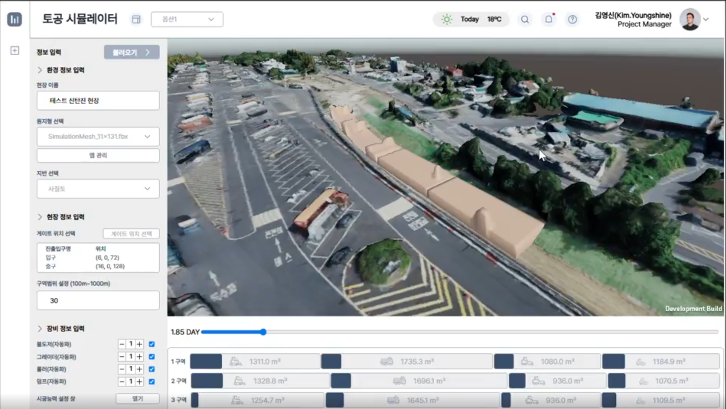Viewport: 726px width, 409px height.
Task: Click the sun weather icon beside Today
Action: click(447, 19)
